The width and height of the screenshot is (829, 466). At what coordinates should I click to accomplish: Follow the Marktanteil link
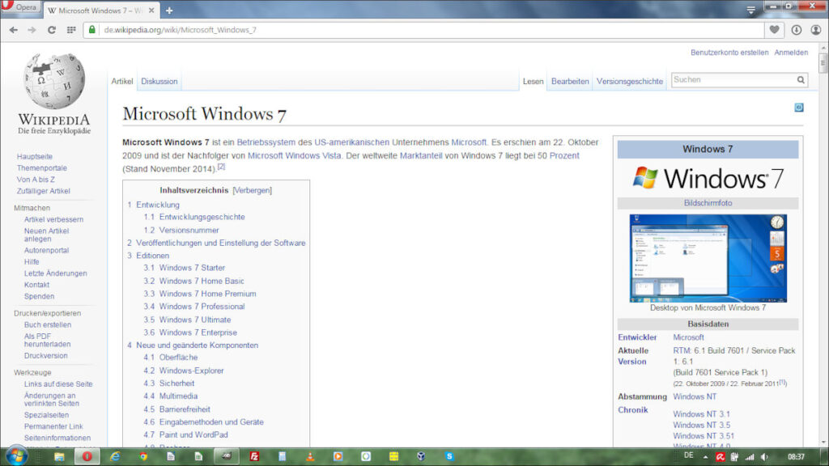coord(421,155)
